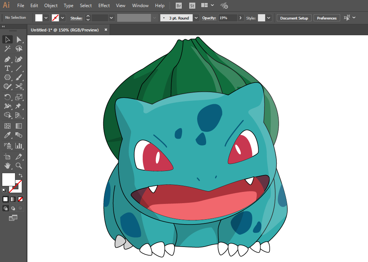Select the Zoom magnifier tool
Image resolution: width=368 pixels, height=262 pixels.
pyautogui.click(x=19, y=166)
